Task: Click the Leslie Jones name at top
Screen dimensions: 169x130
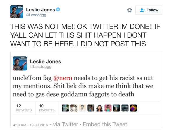Action: [x=40, y=10]
